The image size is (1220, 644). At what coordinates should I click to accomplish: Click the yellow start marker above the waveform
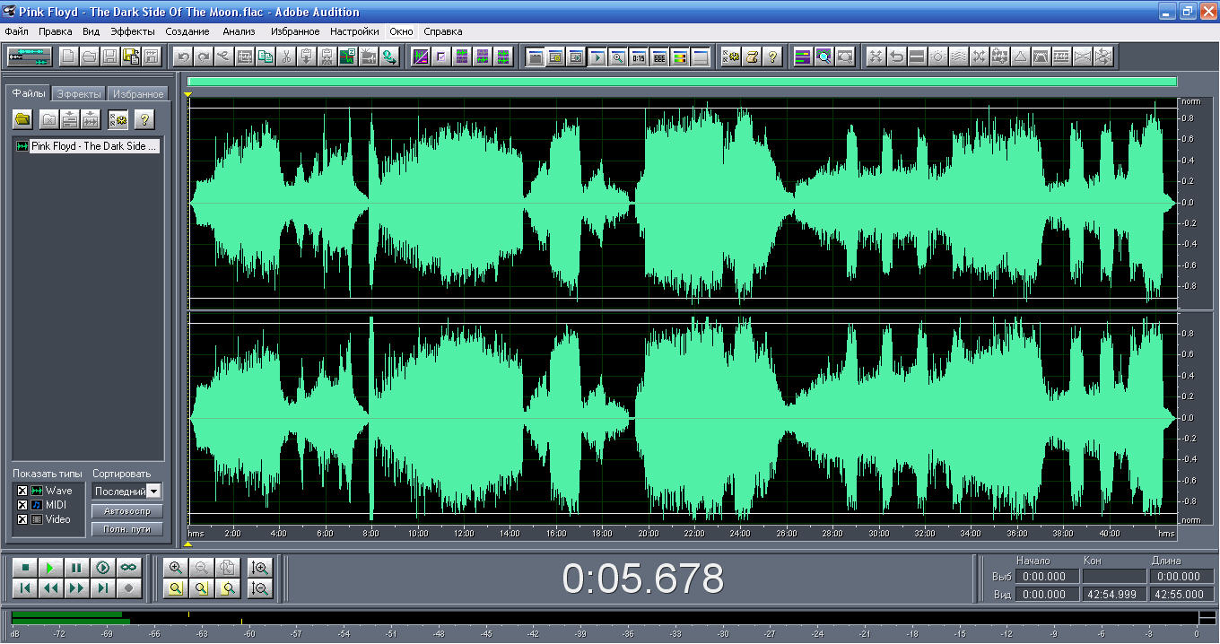tap(188, 94)
